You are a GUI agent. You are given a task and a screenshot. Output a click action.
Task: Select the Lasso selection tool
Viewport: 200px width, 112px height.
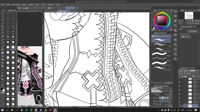point(2,23)
